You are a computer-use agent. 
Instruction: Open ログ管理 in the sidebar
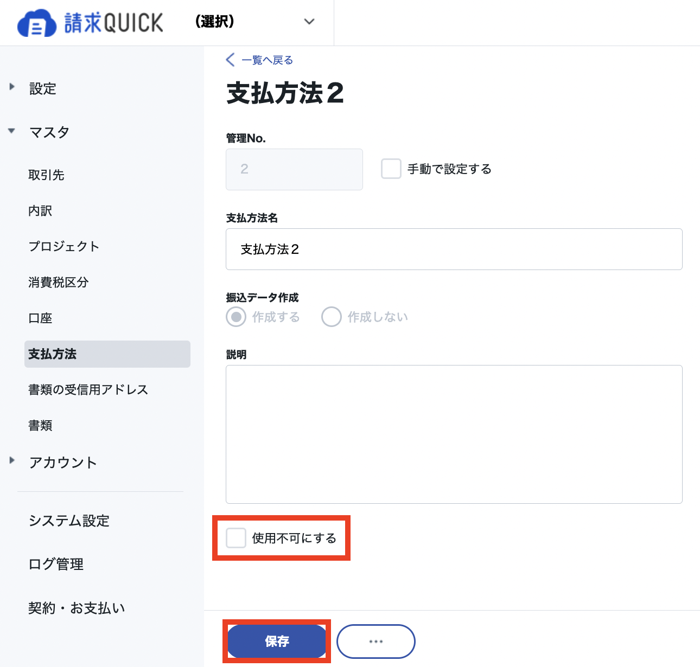tap(56, 565)
